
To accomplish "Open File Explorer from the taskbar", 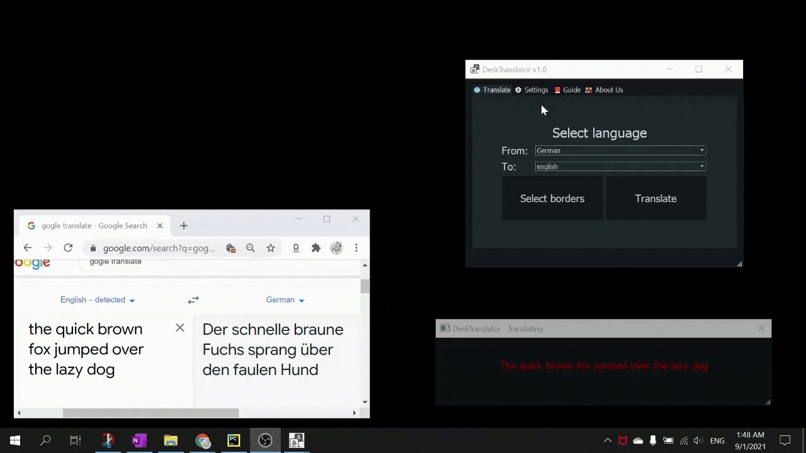I will click(x=171, y=440).
